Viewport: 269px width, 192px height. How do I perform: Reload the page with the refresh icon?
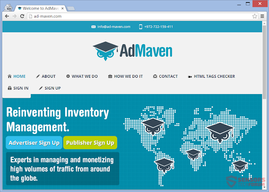[x=22, y=16]
